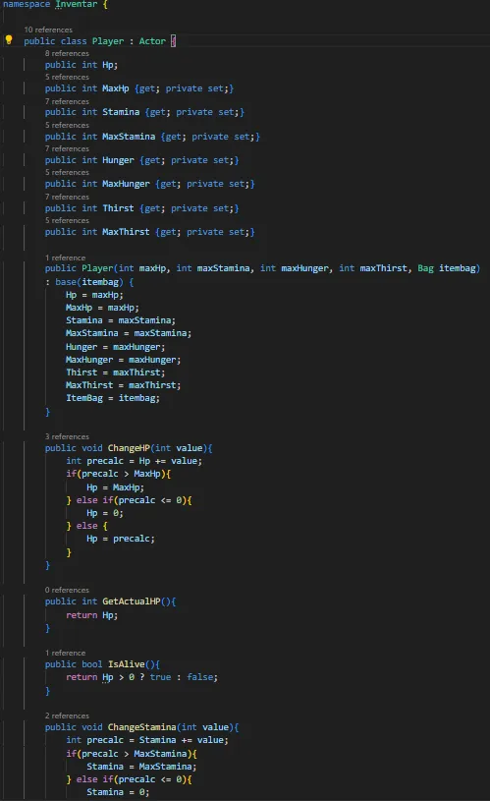Open '3 references' CodeLens above ChangeHP method
490x801 pixels.
click(x=67, y=436)
